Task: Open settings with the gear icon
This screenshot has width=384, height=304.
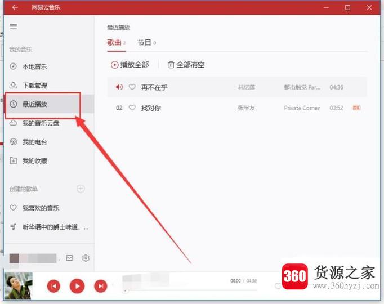Action: pyautogui.click(x=86, y=258)
